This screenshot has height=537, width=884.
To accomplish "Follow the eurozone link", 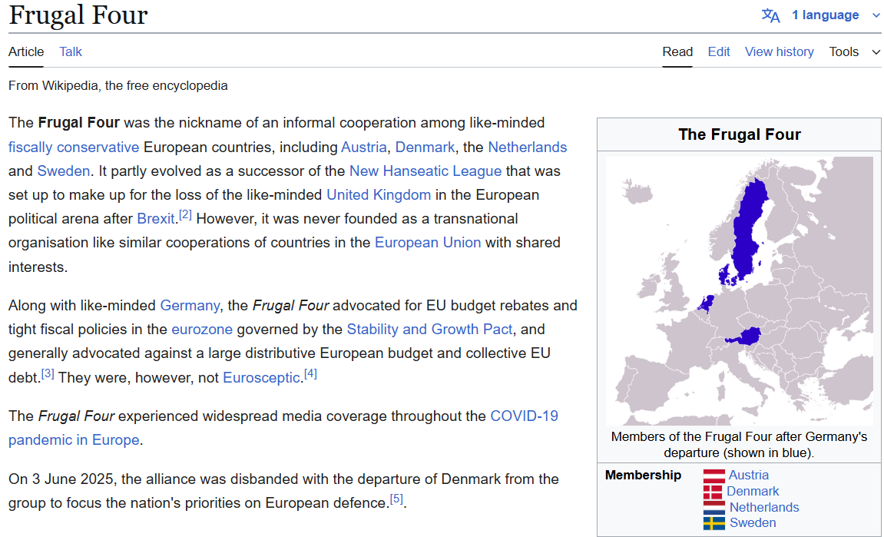I will pyautogui.click(x=202, y=330).
